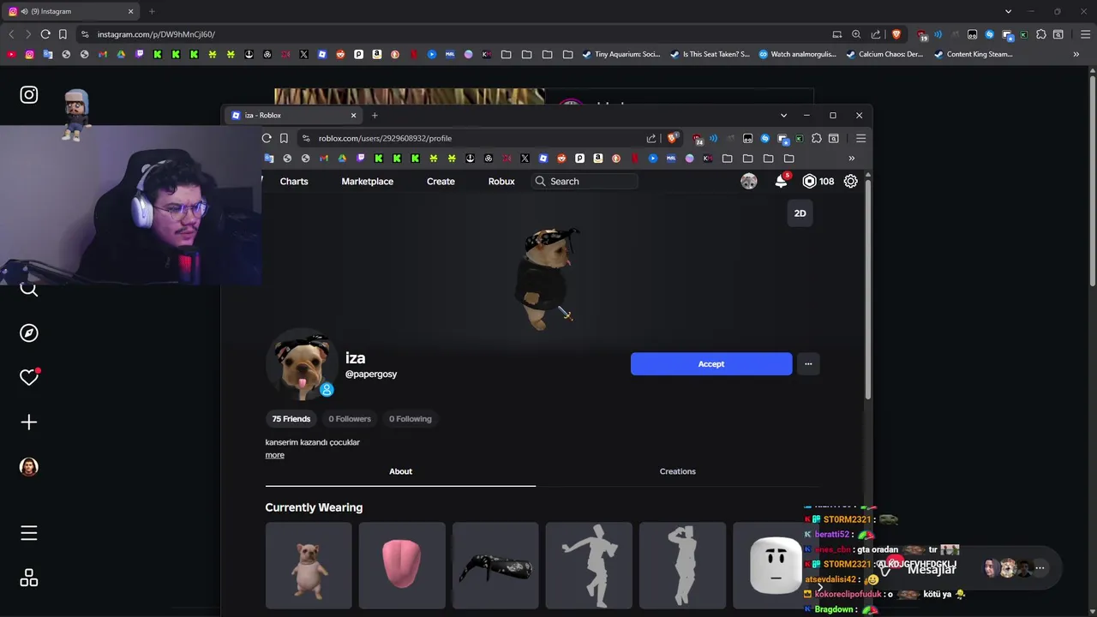Image resolution: width=1097 pixels, height=617 pixels.
Task: Toggle Brave Shields in Instagram window
Action: click(x=896, y=34)
